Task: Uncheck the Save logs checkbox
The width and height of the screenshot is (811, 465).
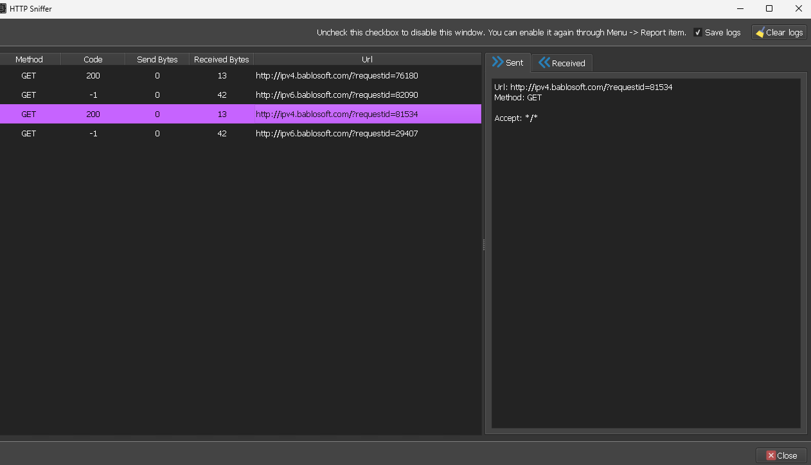Action: click(x=698, y=33)
